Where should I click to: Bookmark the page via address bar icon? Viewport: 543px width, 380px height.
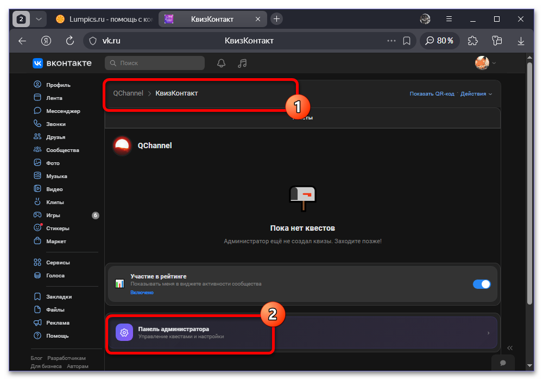[407, 41]
